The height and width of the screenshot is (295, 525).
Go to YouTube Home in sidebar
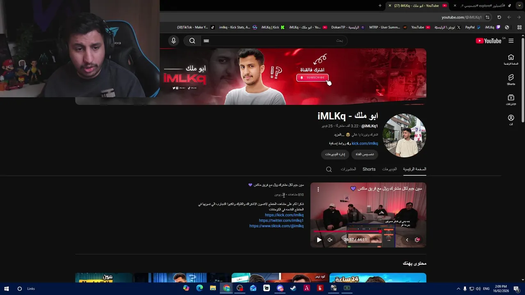pyautogui.click(x=511, y=59)
